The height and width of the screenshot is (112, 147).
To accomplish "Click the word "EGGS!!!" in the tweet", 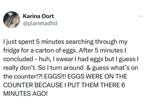I will click(55, 76).
